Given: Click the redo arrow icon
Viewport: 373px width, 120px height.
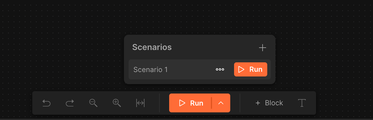Looking at the screenshot, I should 70,103.
